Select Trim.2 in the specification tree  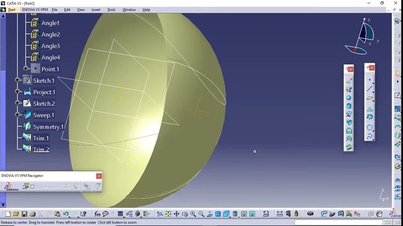(x=36, y=149)
